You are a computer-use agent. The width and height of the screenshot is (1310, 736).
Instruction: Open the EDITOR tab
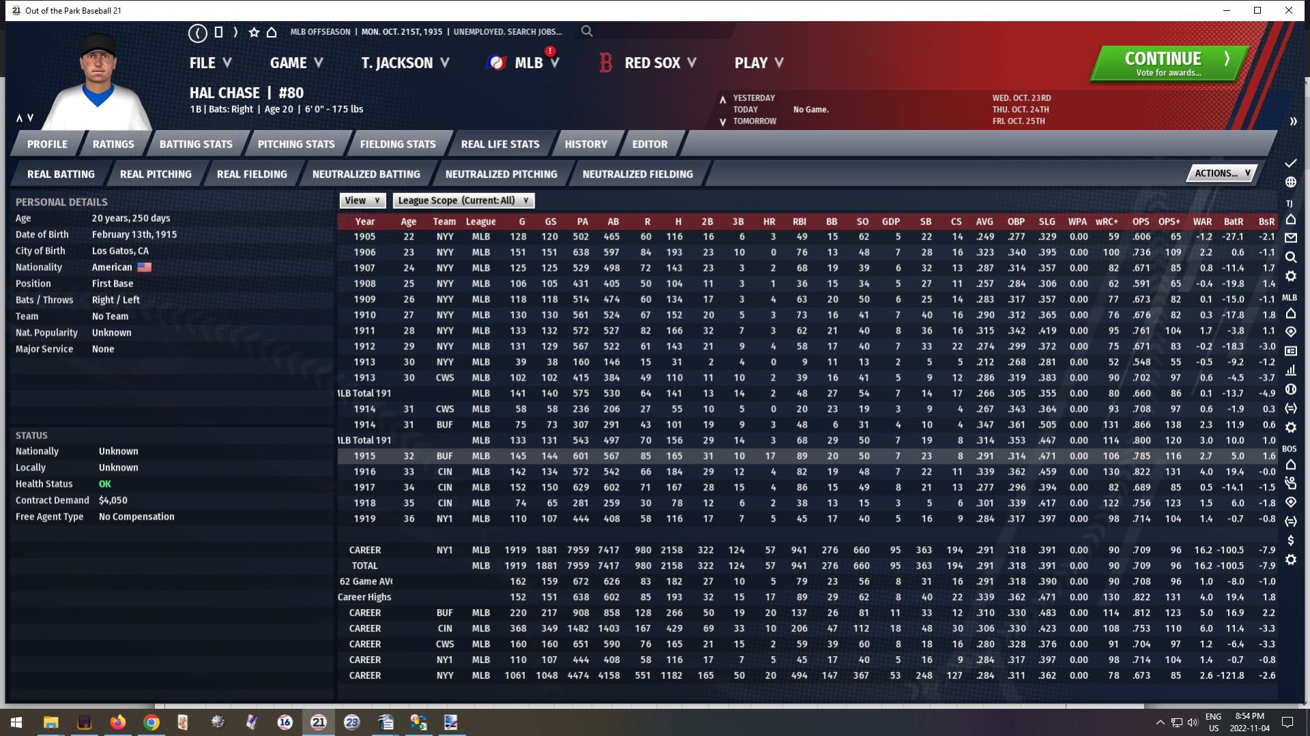650,144
